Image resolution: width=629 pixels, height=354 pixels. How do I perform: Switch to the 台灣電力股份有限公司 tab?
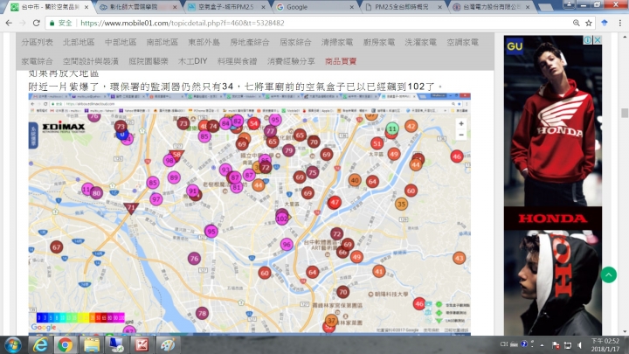click(491, 7)
